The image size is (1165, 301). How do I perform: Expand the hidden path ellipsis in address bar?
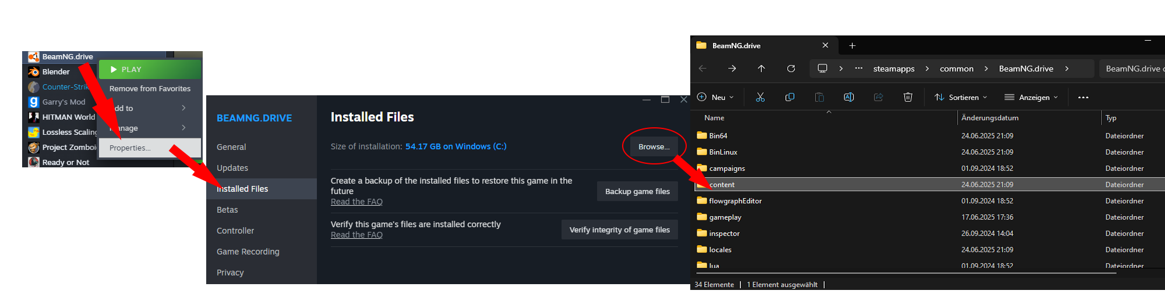859,68
